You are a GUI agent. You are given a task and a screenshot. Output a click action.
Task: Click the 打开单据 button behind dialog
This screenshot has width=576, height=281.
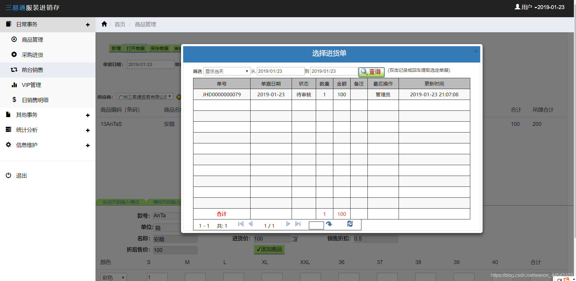135,48
